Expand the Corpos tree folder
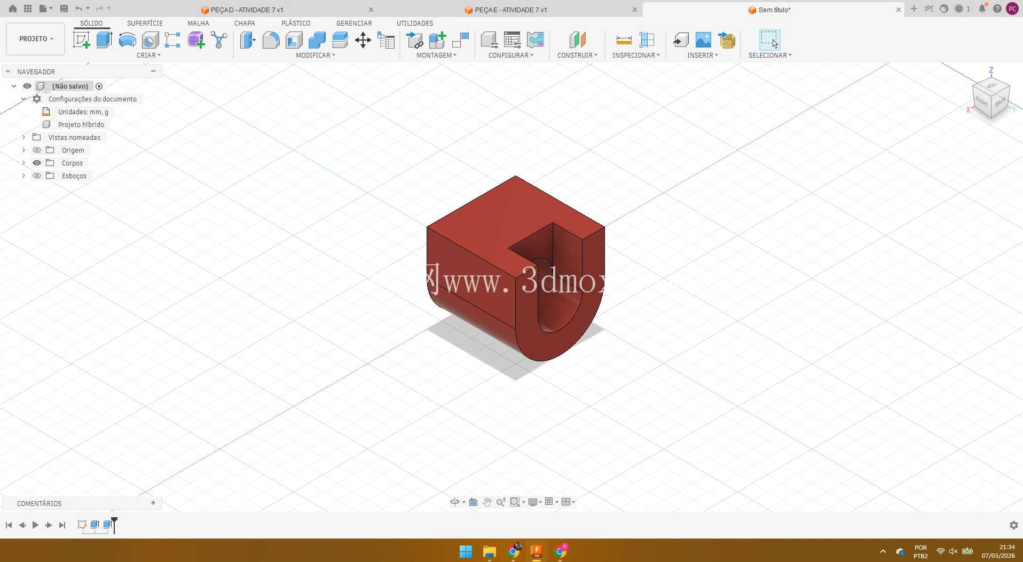 pyautogui.click(x=23, y=163)
